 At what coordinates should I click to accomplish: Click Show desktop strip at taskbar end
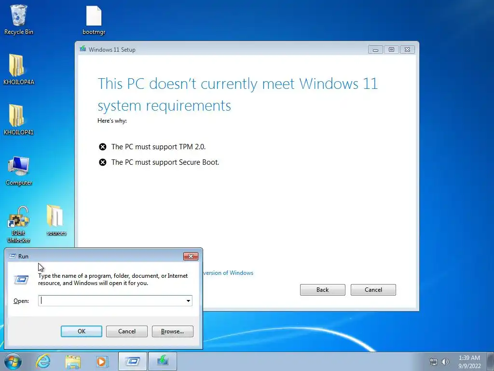pos(491,361)
